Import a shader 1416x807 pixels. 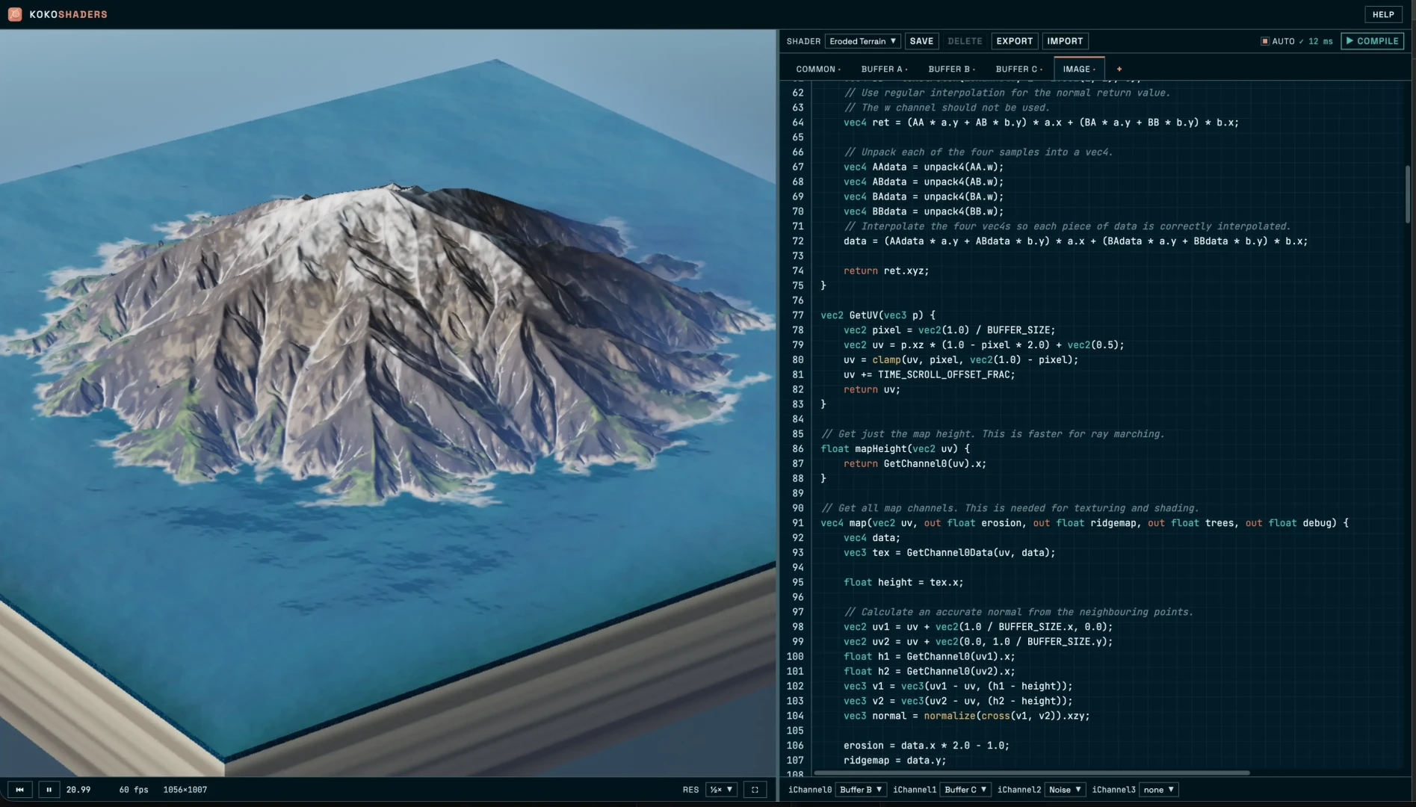coord(1065,41)
